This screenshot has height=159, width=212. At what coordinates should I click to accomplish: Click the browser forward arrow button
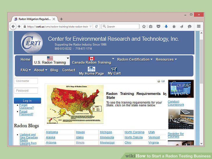click(x=19, y=27)
